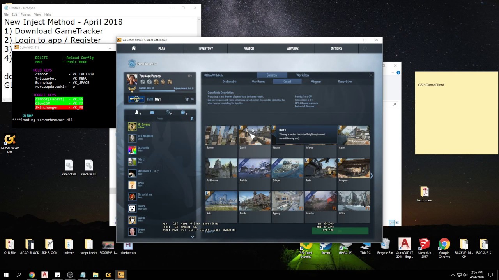Open Notepad Edit menu
The width and height of the screenshot is (499, 280).
point(14,14)
